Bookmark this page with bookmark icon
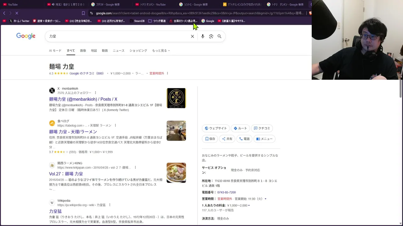The image size is (403, 226). 83,13
